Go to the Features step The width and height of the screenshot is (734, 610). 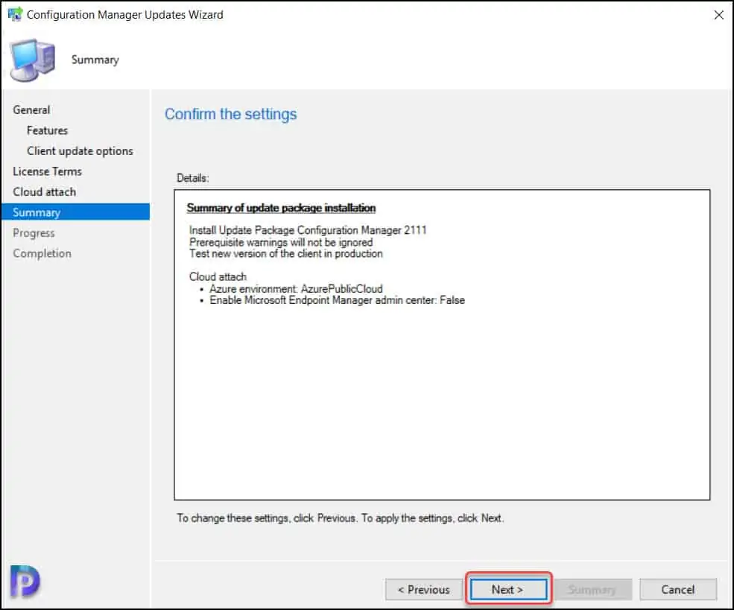(x=47, y=130)
